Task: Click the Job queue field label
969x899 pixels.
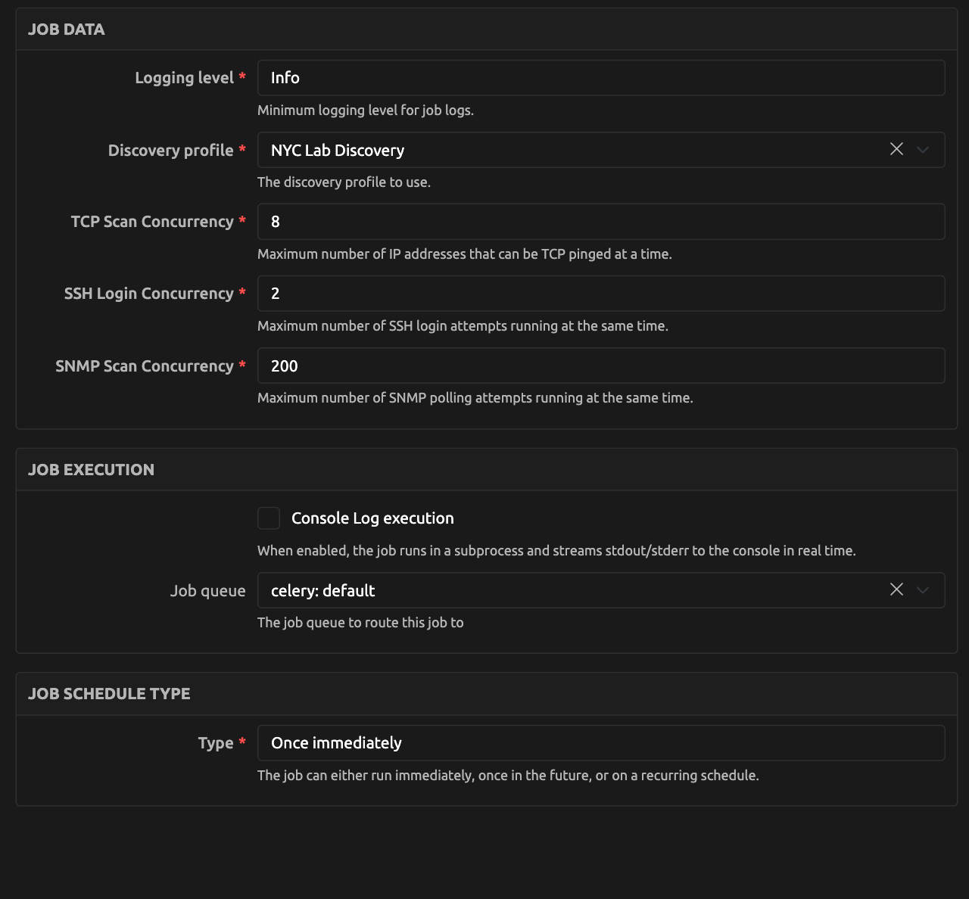Action: pyautogui.click(x=207, y=591)
